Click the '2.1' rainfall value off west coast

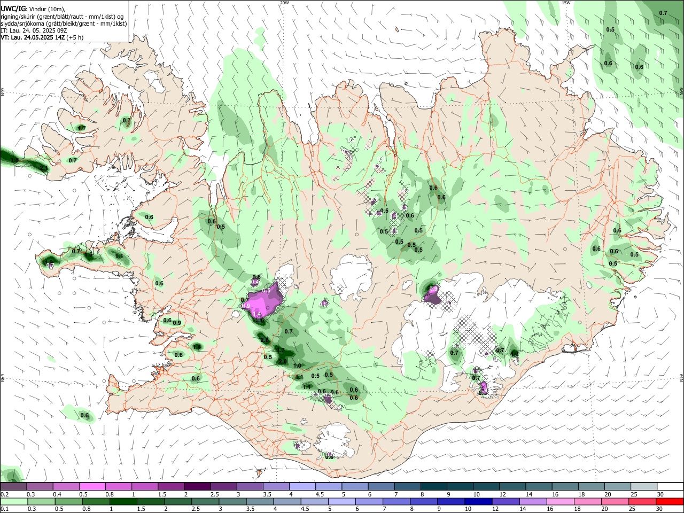(x=44, y=168)
